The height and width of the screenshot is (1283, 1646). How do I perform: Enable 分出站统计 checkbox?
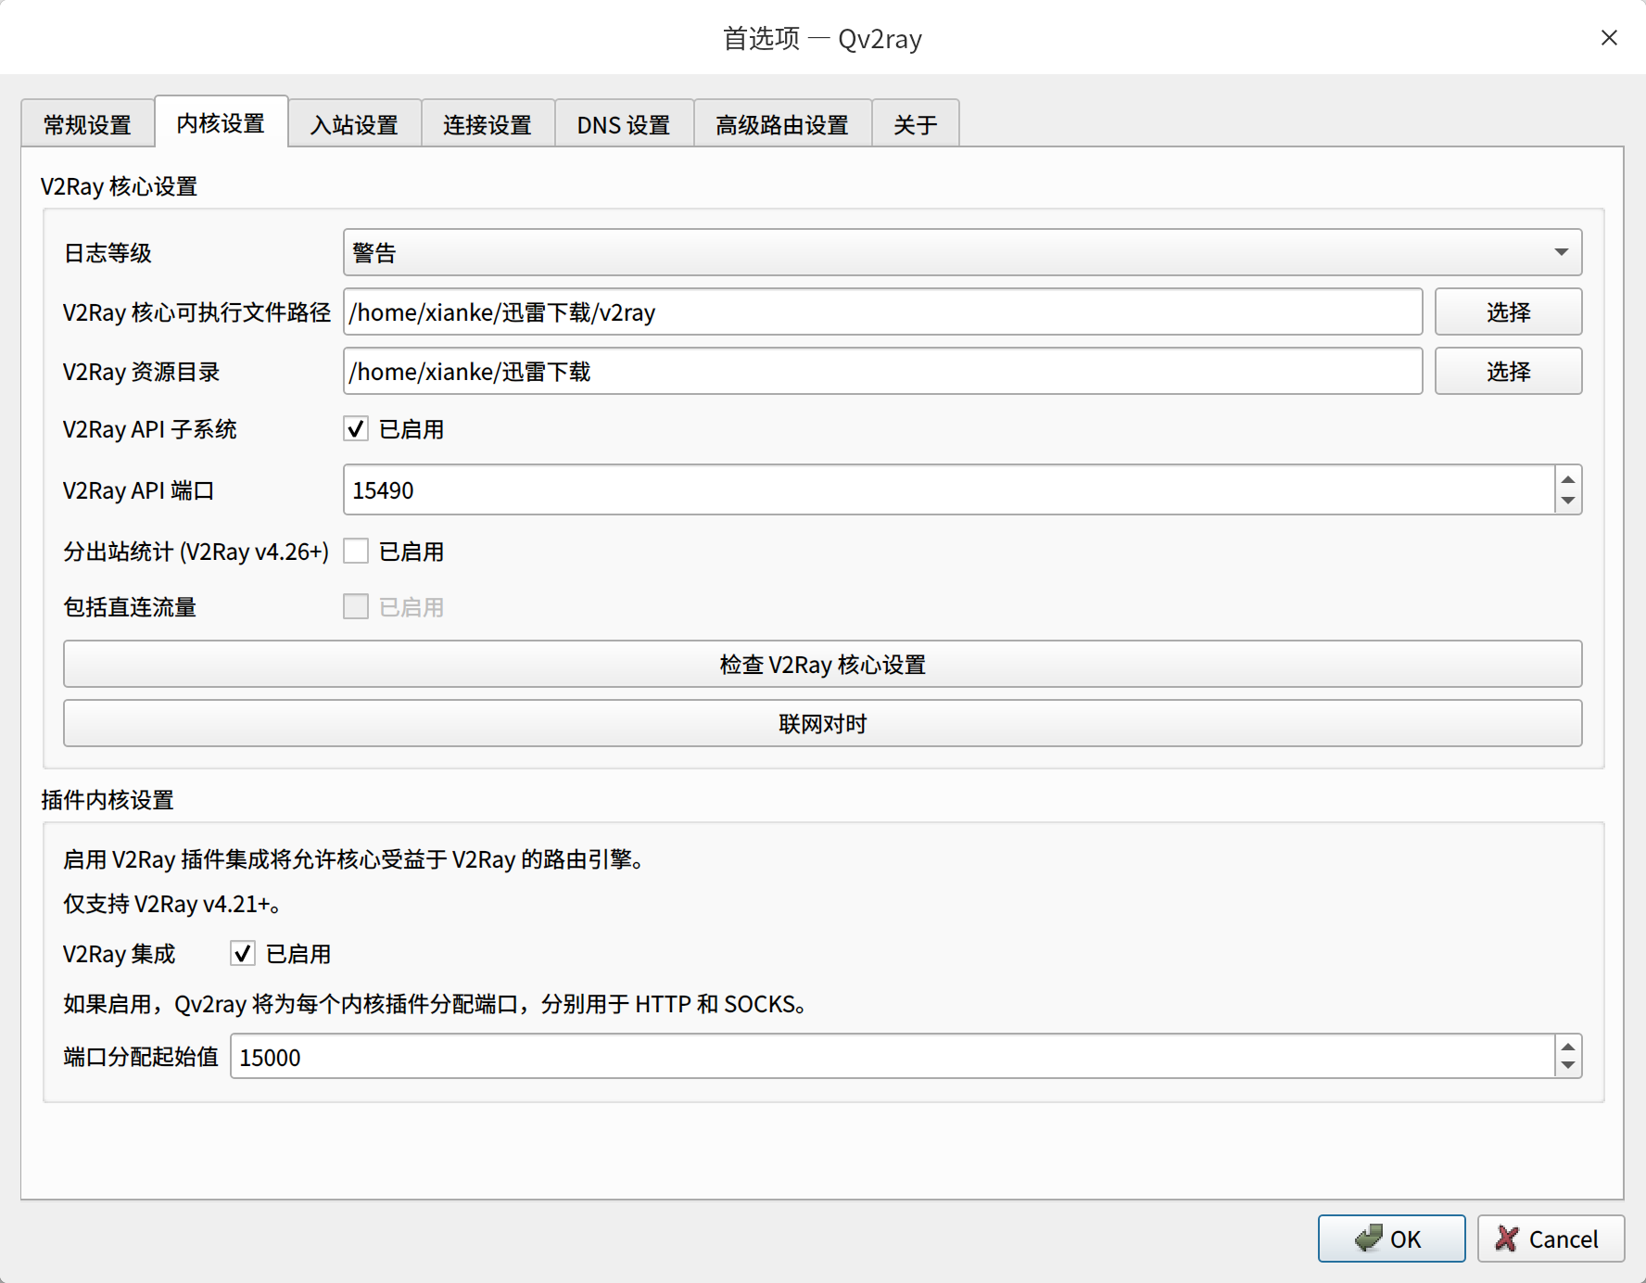point(356,552)
